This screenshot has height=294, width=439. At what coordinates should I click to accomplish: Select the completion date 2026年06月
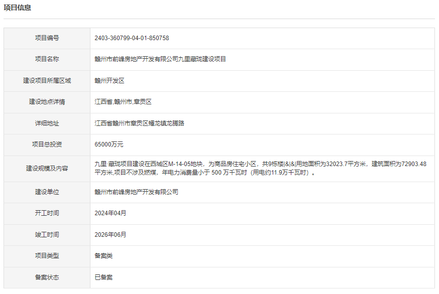(111, 235)
